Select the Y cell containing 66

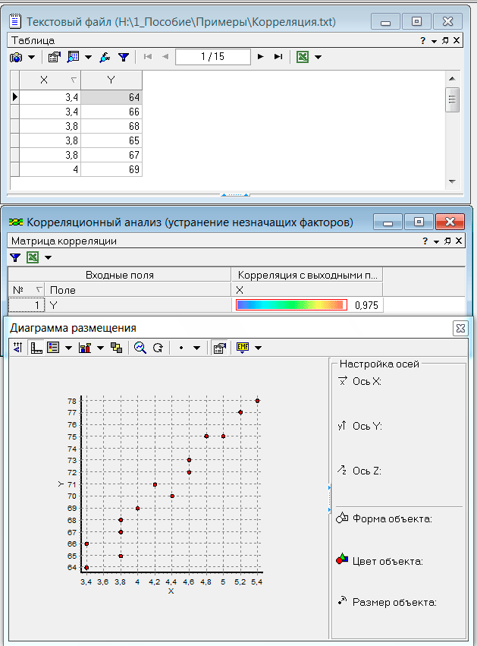point(111,112)
